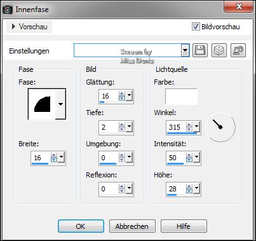
Task: Cancel with the Abbrechen button
Action: [132, 226]
